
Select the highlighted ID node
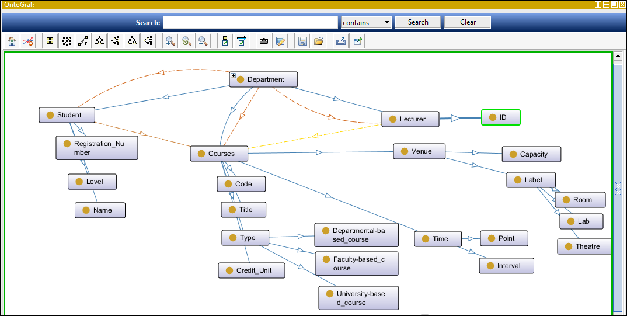pos(500,117)
